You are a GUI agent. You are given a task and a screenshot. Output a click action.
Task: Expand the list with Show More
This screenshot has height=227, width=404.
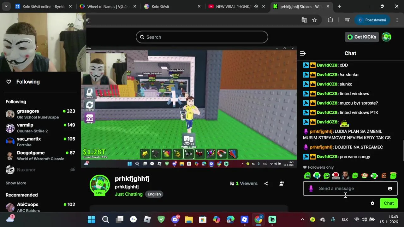coord(16,183)
